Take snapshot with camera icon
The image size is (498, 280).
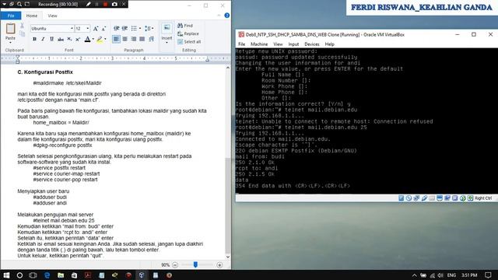pyautogui.click(x=114, y=4)
